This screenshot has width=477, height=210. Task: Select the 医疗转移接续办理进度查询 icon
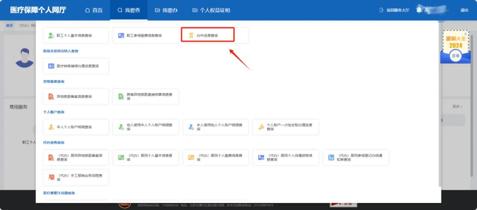51,66
